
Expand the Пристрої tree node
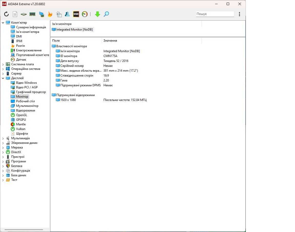coord(3,157)
